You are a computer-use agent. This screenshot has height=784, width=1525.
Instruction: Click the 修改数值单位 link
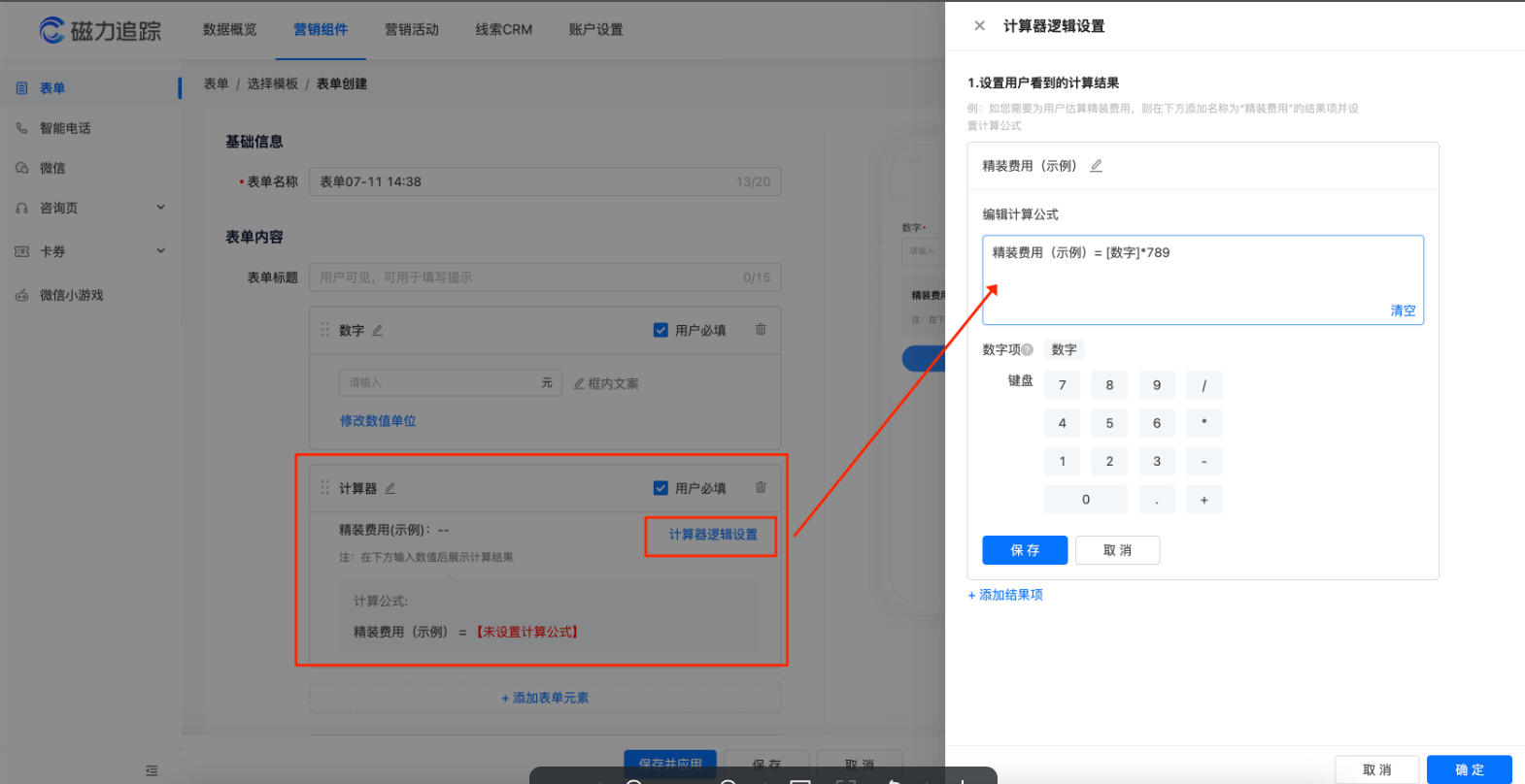(378, 421)
